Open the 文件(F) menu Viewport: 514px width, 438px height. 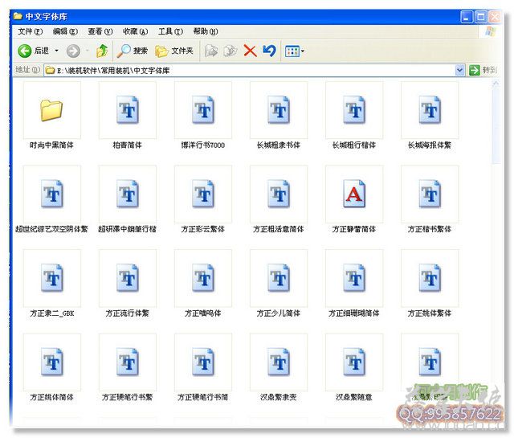[31, 31]
